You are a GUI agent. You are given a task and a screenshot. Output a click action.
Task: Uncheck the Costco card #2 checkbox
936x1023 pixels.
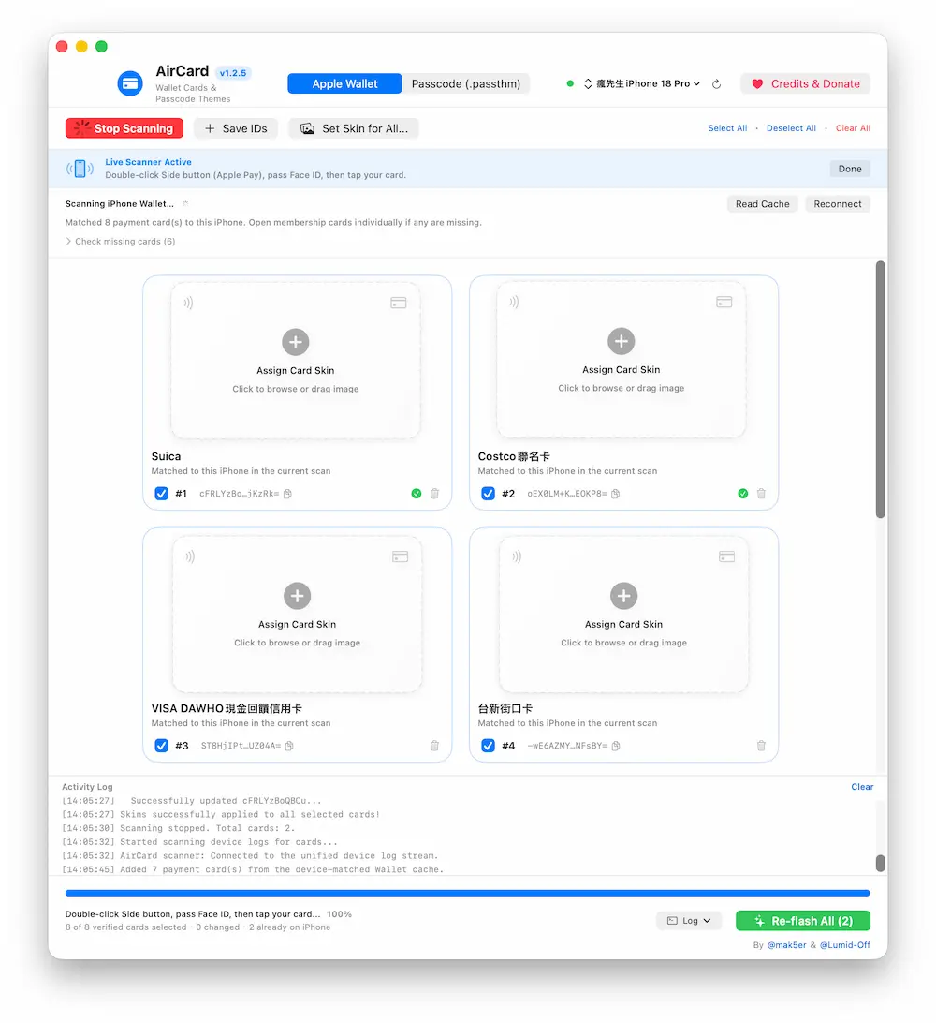[x=489, y=494]
